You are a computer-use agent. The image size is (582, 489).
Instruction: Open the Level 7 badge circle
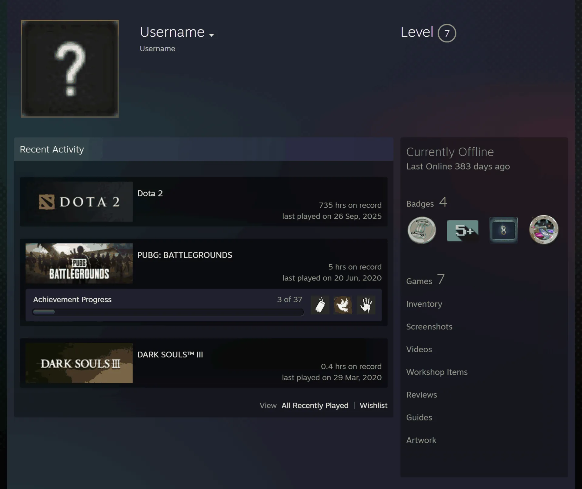(x=447, y=33)
